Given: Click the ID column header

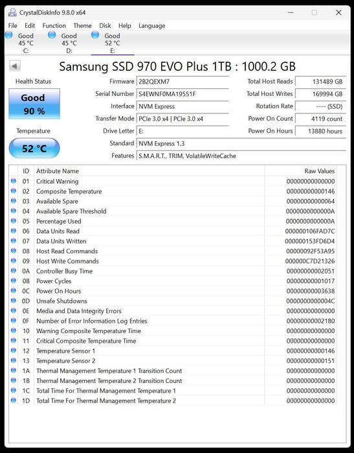Looking at the screenshot, I should (26, 170).
